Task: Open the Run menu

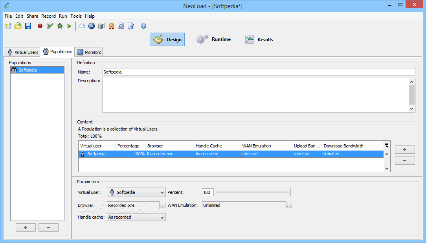Action: (63, 16)
